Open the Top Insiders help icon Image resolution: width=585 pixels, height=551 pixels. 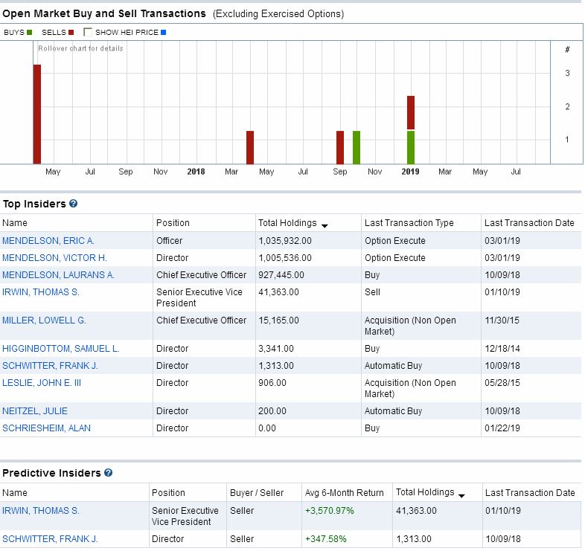[x=74, y=204]
